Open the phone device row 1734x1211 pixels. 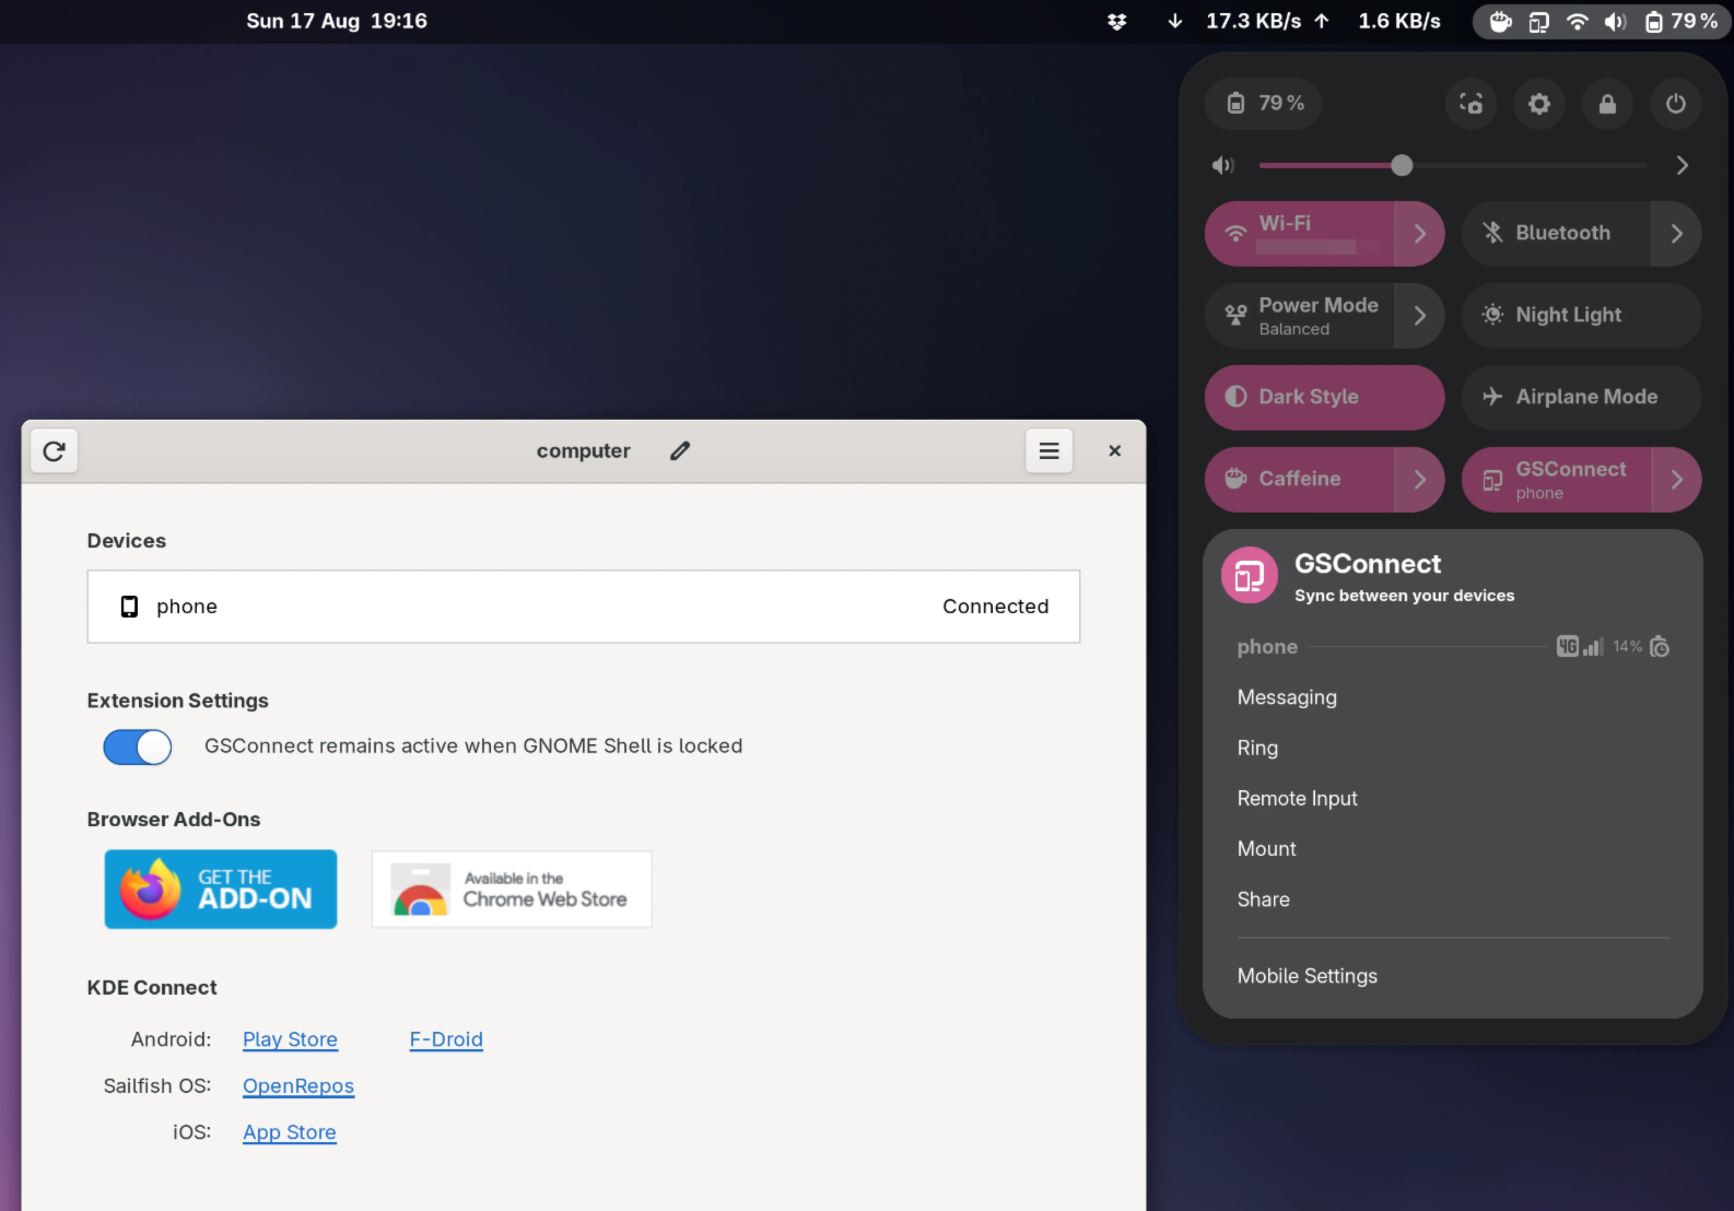[583, 606]
